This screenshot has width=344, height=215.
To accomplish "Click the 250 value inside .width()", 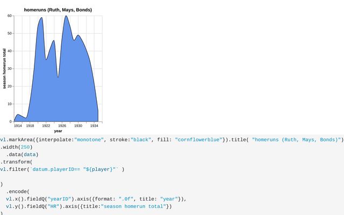I will (25, 147).
